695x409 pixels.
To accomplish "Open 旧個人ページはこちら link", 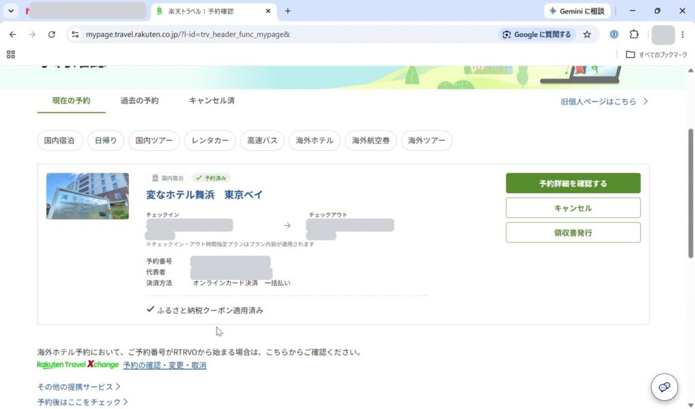I will (x=605, y=102).
